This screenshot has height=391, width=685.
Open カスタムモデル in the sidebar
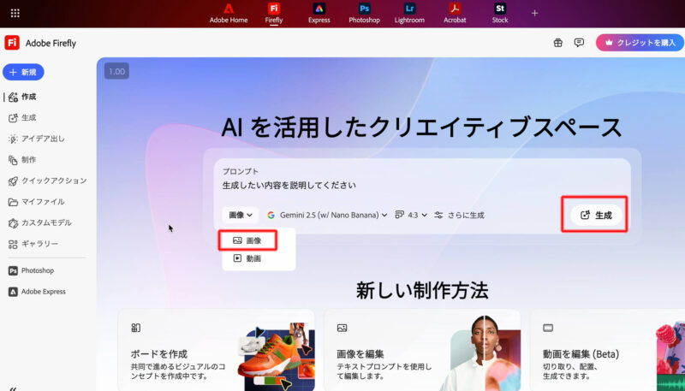tap(40, 222)
